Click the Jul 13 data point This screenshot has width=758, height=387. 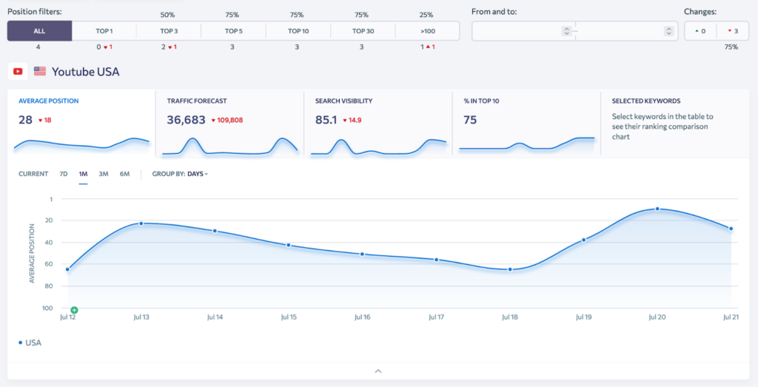click(141, 223)
